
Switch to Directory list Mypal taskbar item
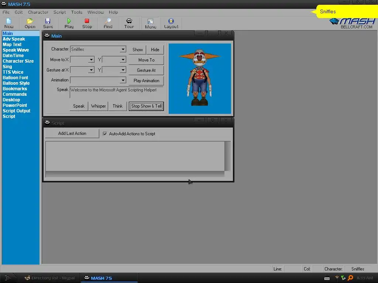[x=50, y=278]
